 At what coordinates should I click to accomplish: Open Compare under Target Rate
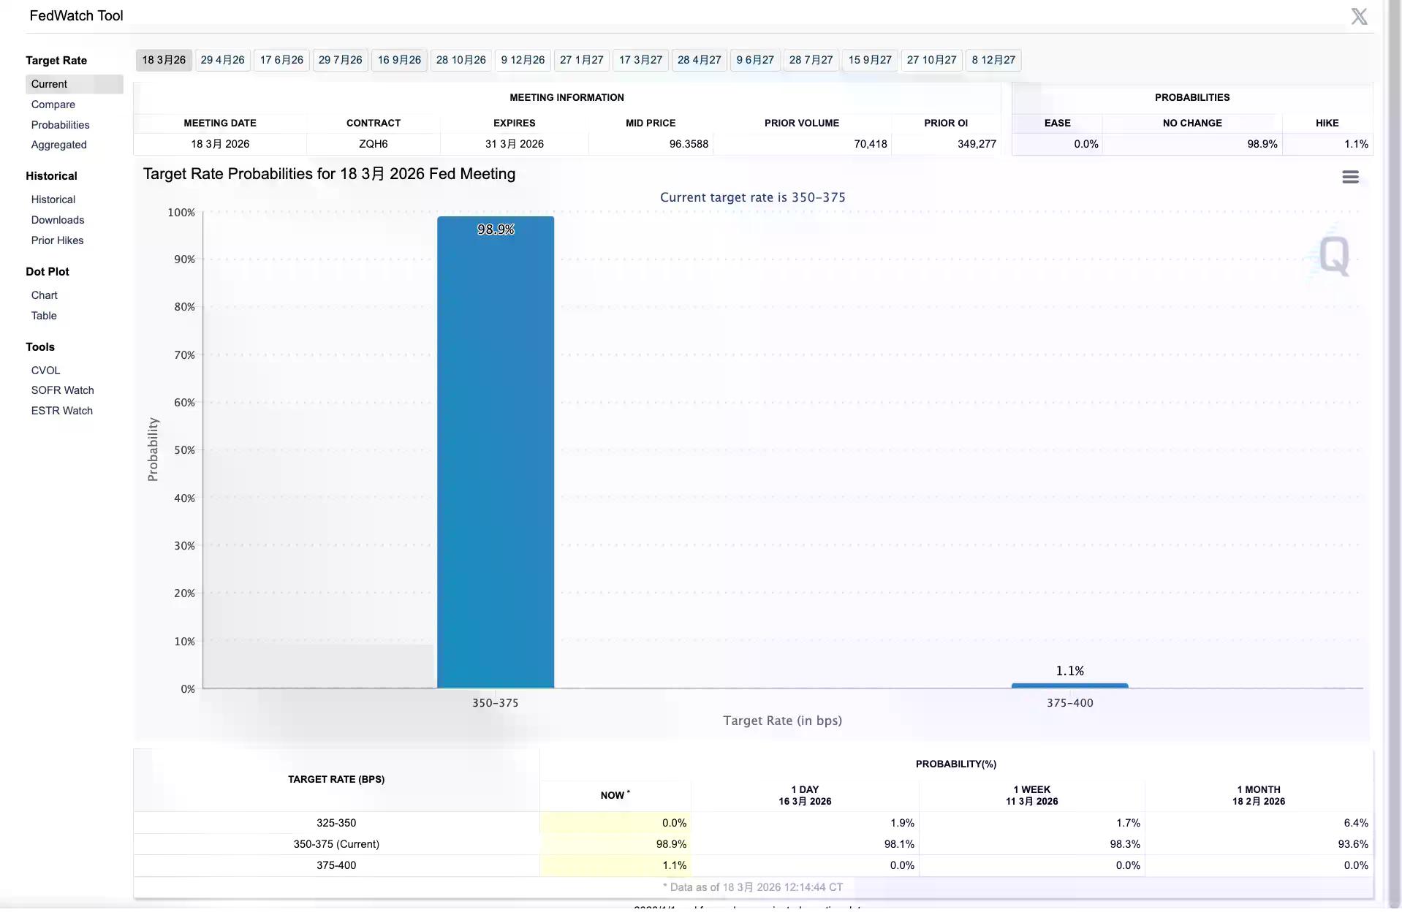point(53,105)
